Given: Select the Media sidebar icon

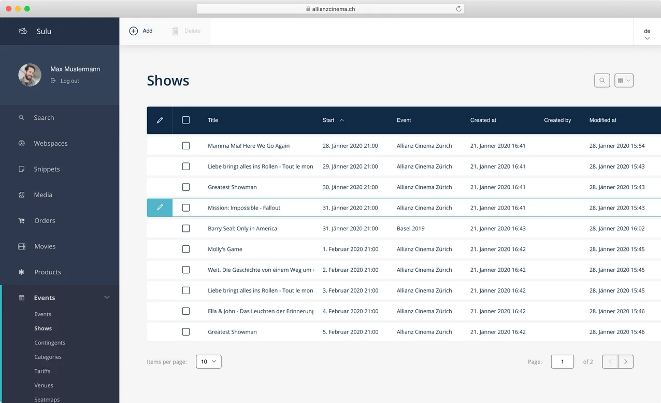Looking at the screenshot, I should [x=21, y=194].
